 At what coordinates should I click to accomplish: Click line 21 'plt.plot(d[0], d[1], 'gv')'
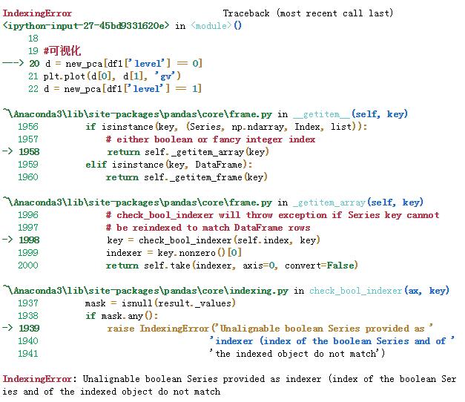click(x=112, y=76)
